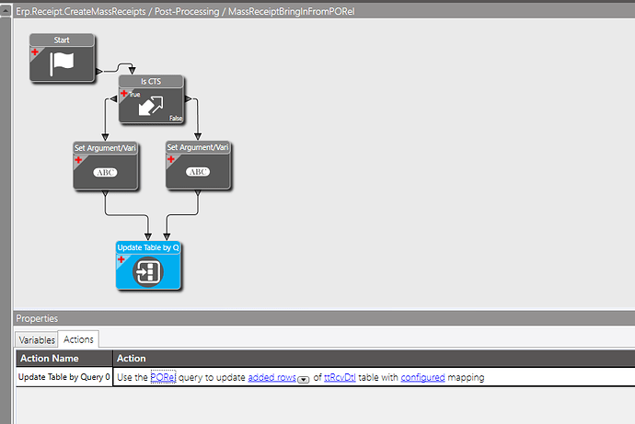Click red plus on right Set Argument node
Viewport: 635px width, 424px height.
[171, 159]
